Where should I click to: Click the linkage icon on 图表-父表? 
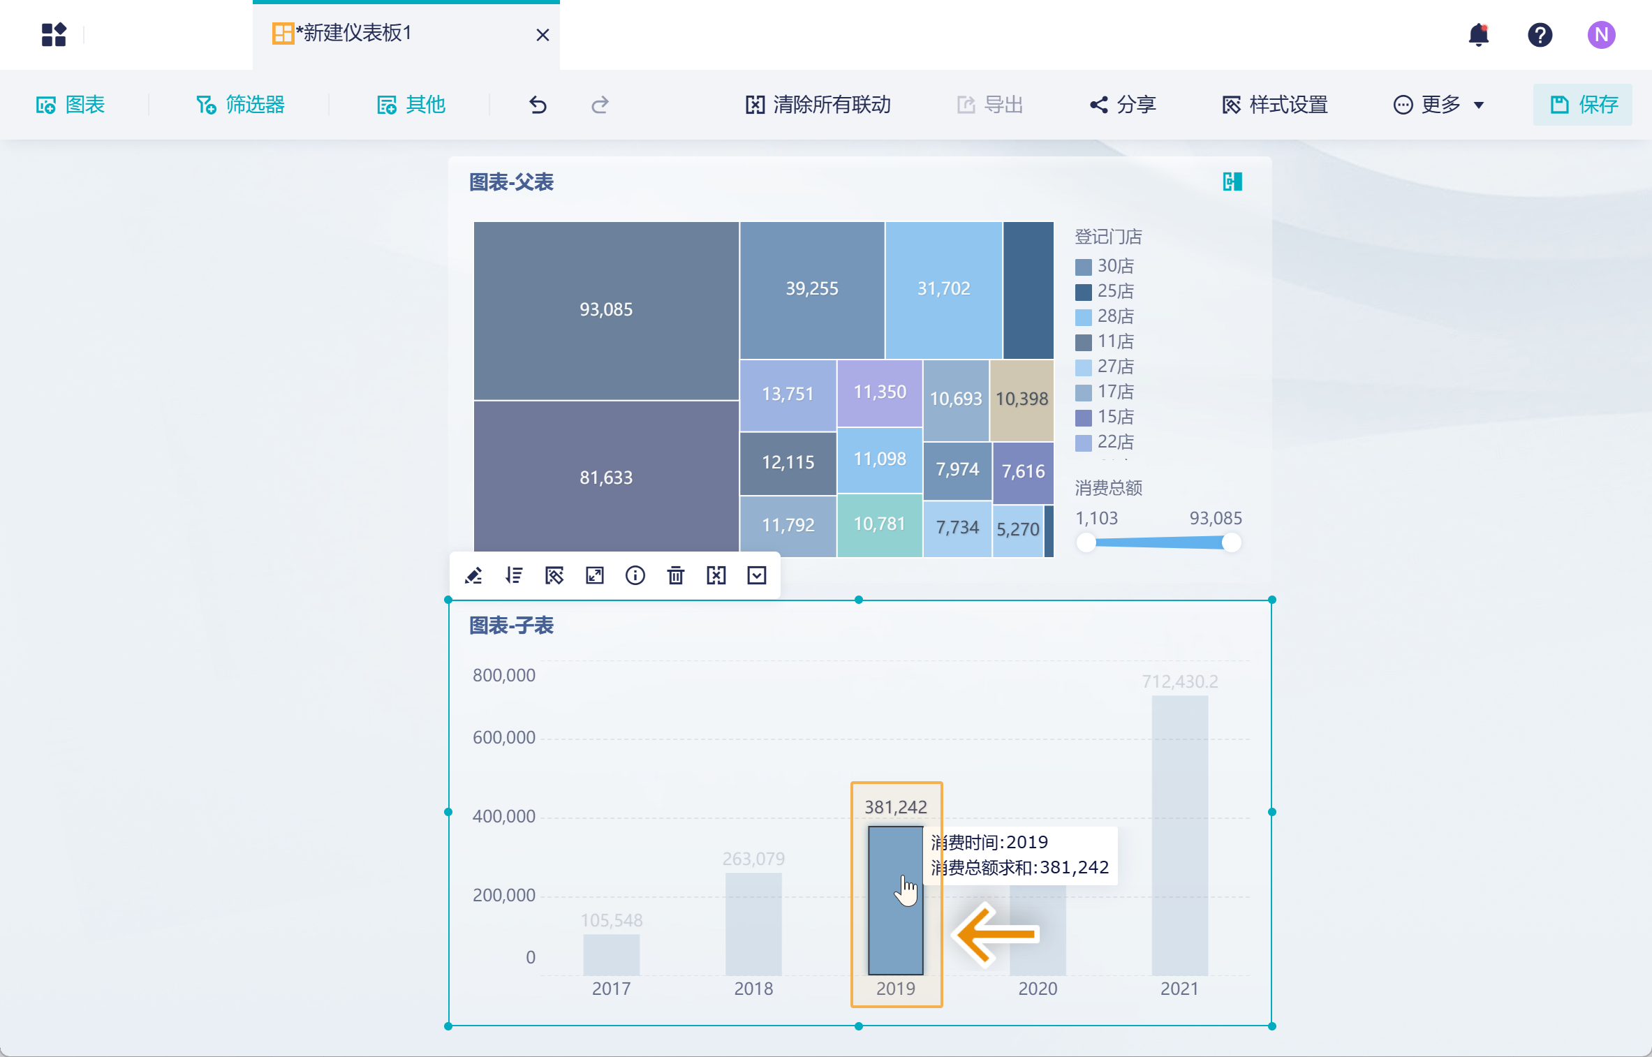(x=1232, y=182)
